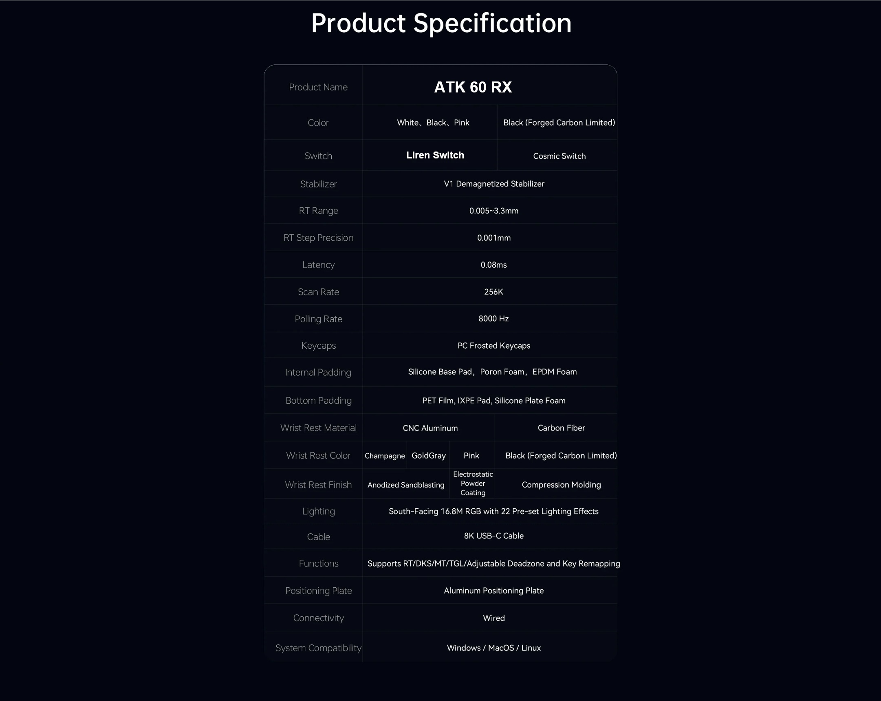The image size is (881, 701).
Task: Click the Product Specification heading
Action: [x=441, y=23]
